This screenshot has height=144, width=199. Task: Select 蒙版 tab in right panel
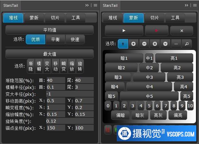(x=133, y=18)
